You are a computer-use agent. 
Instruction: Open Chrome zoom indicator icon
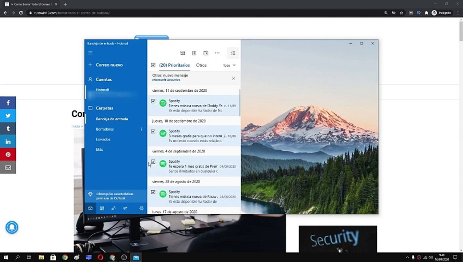386,13
